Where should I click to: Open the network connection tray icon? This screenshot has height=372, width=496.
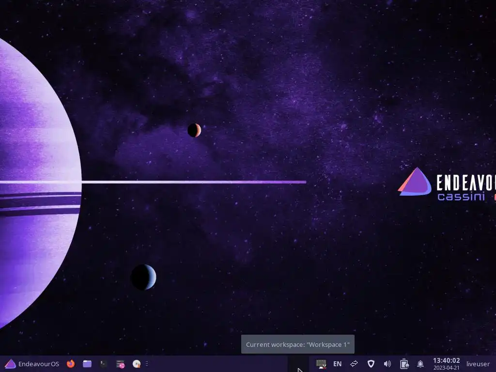(x=321, y=364)
